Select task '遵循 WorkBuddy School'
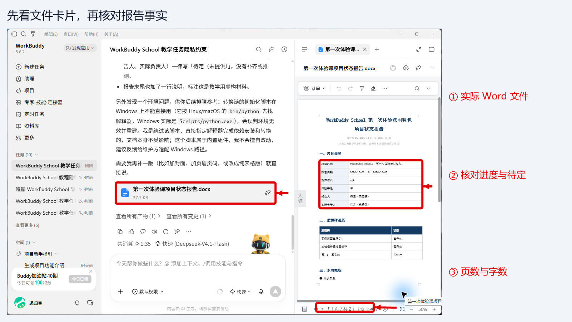This screenshot has width=572, height=322. coord(54,189)
